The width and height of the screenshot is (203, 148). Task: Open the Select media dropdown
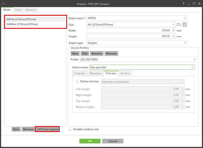[x=142, y=67]
